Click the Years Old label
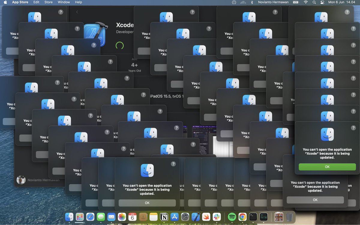 tap(134, 71)
